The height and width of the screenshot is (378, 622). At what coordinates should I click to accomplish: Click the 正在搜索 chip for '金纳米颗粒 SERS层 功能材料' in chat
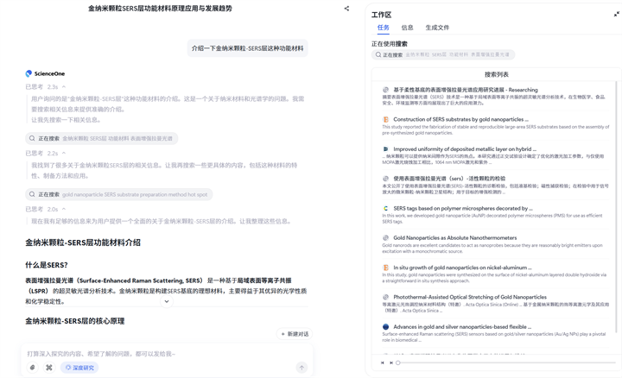pos(102,138)
